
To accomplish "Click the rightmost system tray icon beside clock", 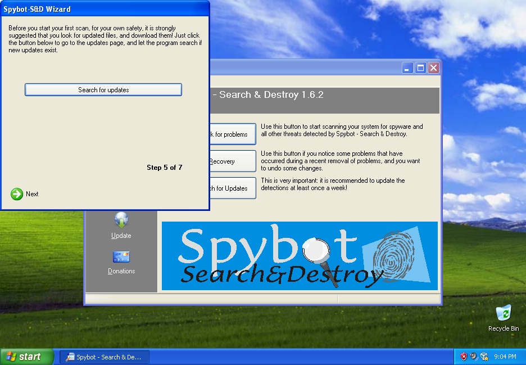I will 484,357.
